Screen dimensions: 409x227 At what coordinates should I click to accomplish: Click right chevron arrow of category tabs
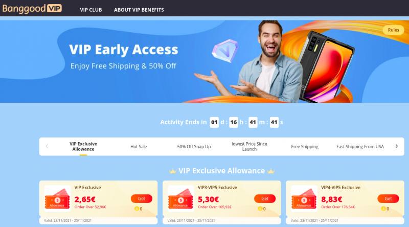(x=397, y=146)
